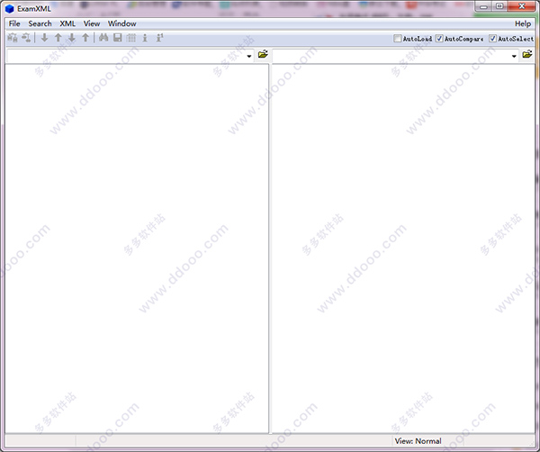540x452 pixels.
Task: Click the down arrow right after the scales icons
Action: point(44,38)
